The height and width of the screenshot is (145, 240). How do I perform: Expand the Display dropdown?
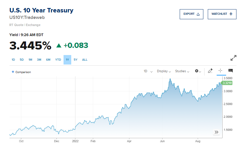[164, 71]
